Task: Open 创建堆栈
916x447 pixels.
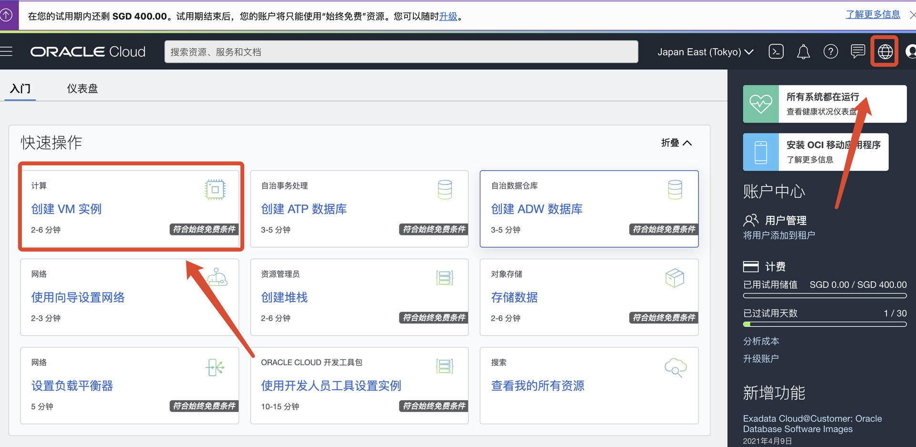Action: pos(284,297)
